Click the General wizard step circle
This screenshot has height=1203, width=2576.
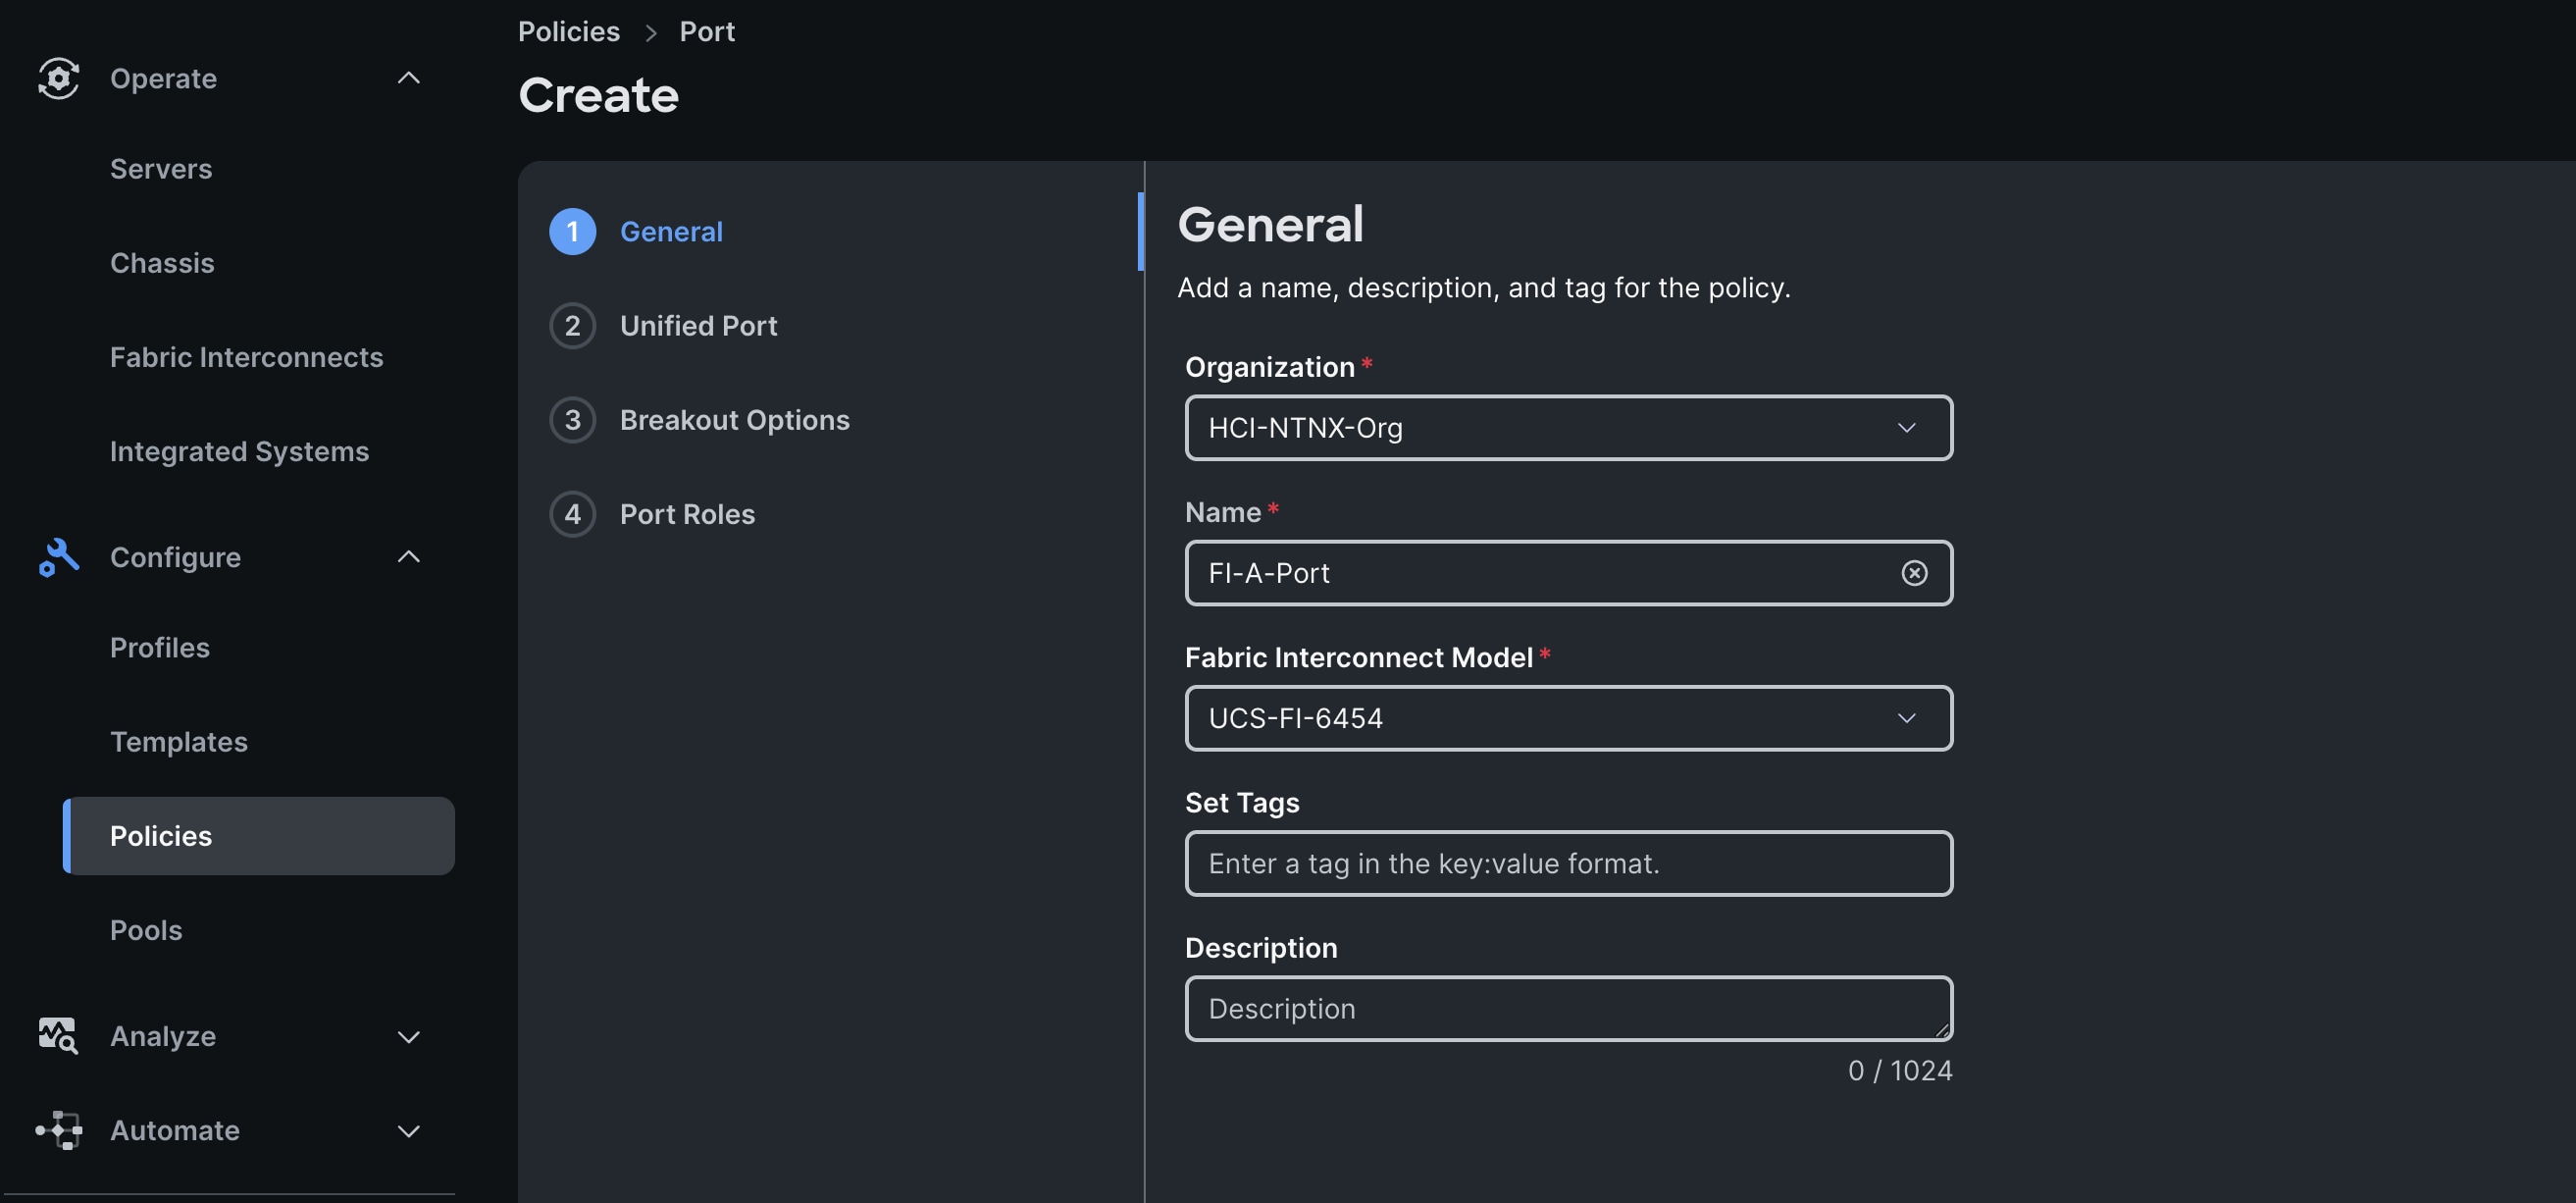(572, 231)
